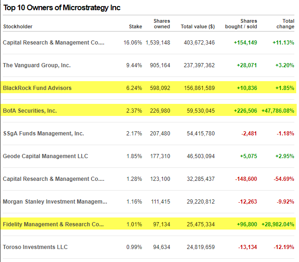The height and width of the screenshot is (262, 299).
Task: Click the 1.85% stake value for Geode
Action: pos(134,156)
